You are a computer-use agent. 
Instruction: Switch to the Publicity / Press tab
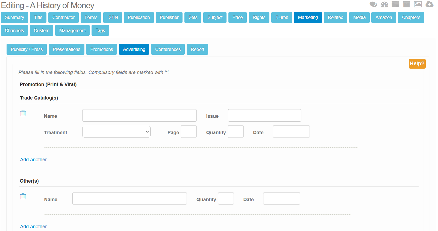[27, 49]
